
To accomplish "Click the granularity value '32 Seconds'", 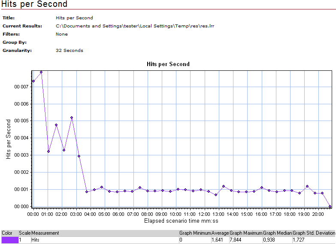I will 70,50.
